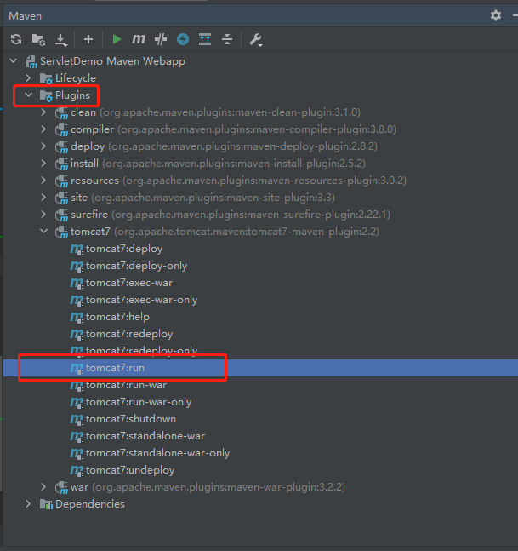Open Maven settings wrench icon

(256, 40)
